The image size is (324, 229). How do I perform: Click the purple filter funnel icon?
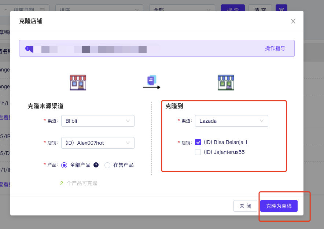281,9
